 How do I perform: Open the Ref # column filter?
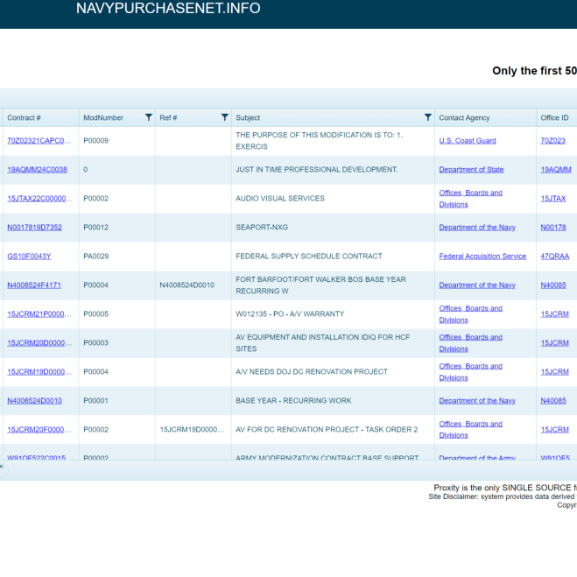224,117
